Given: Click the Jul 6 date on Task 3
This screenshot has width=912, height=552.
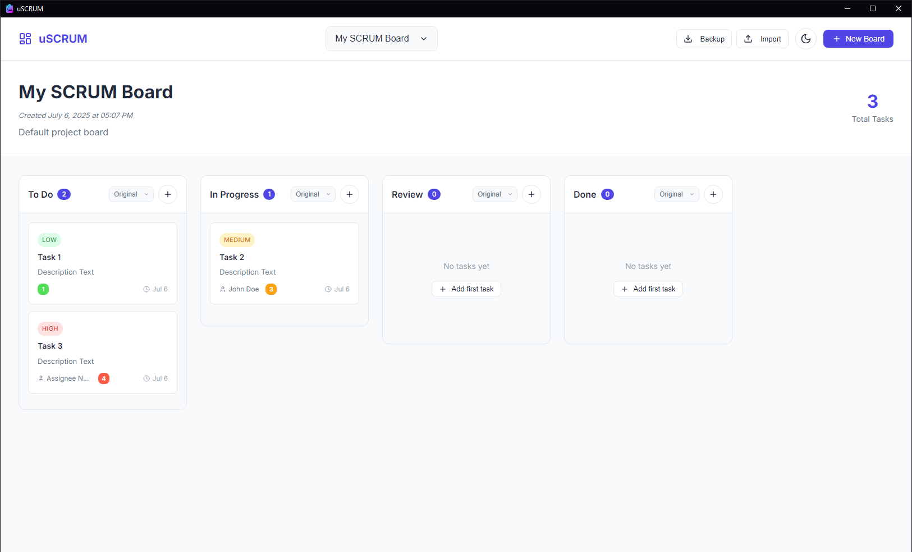Looking at the screenshot, I should click(155, 378).
